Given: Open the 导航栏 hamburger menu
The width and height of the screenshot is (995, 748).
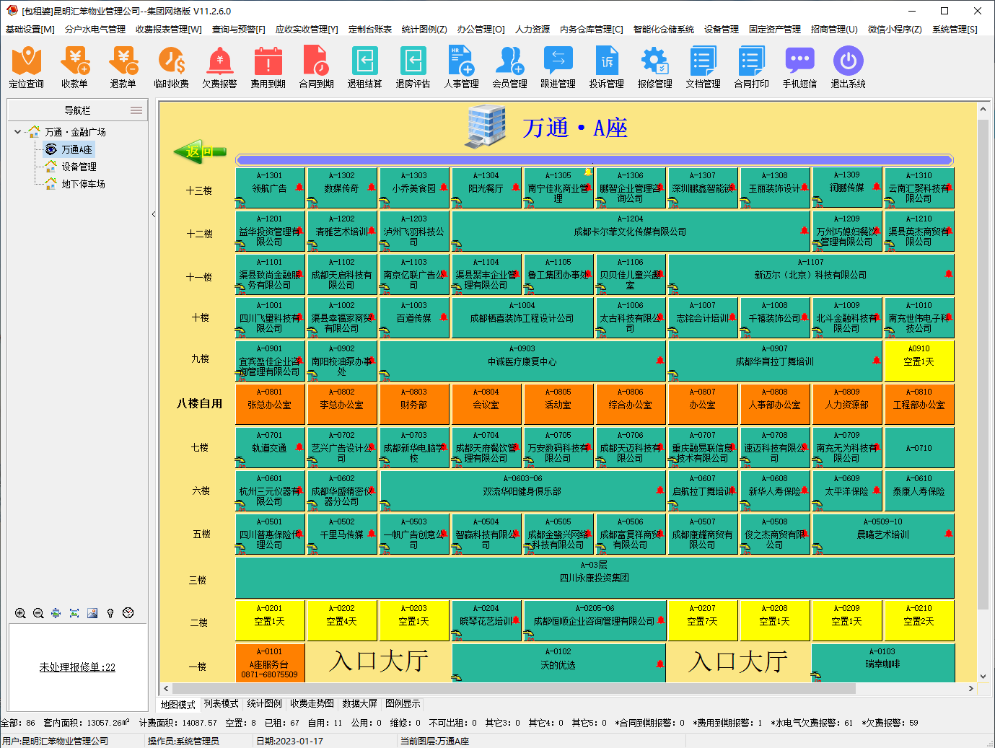Looking at the screenshot, I should [x=136, y=110].
